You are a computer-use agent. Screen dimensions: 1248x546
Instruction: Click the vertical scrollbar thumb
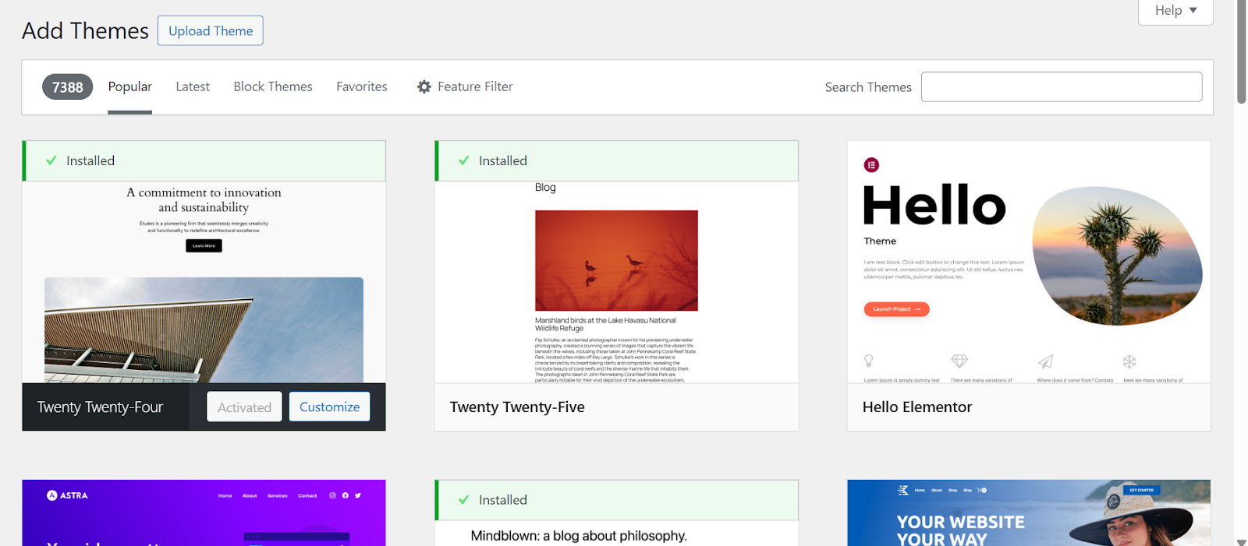(1241, 51)
